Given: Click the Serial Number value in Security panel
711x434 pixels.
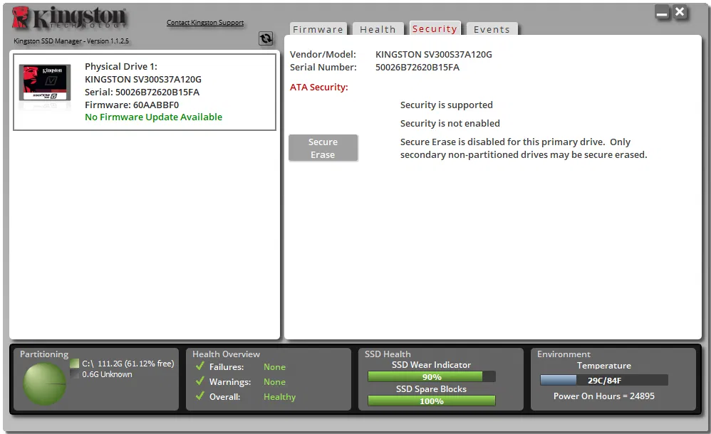Looking at the screenshot, I should coord(417,67).
